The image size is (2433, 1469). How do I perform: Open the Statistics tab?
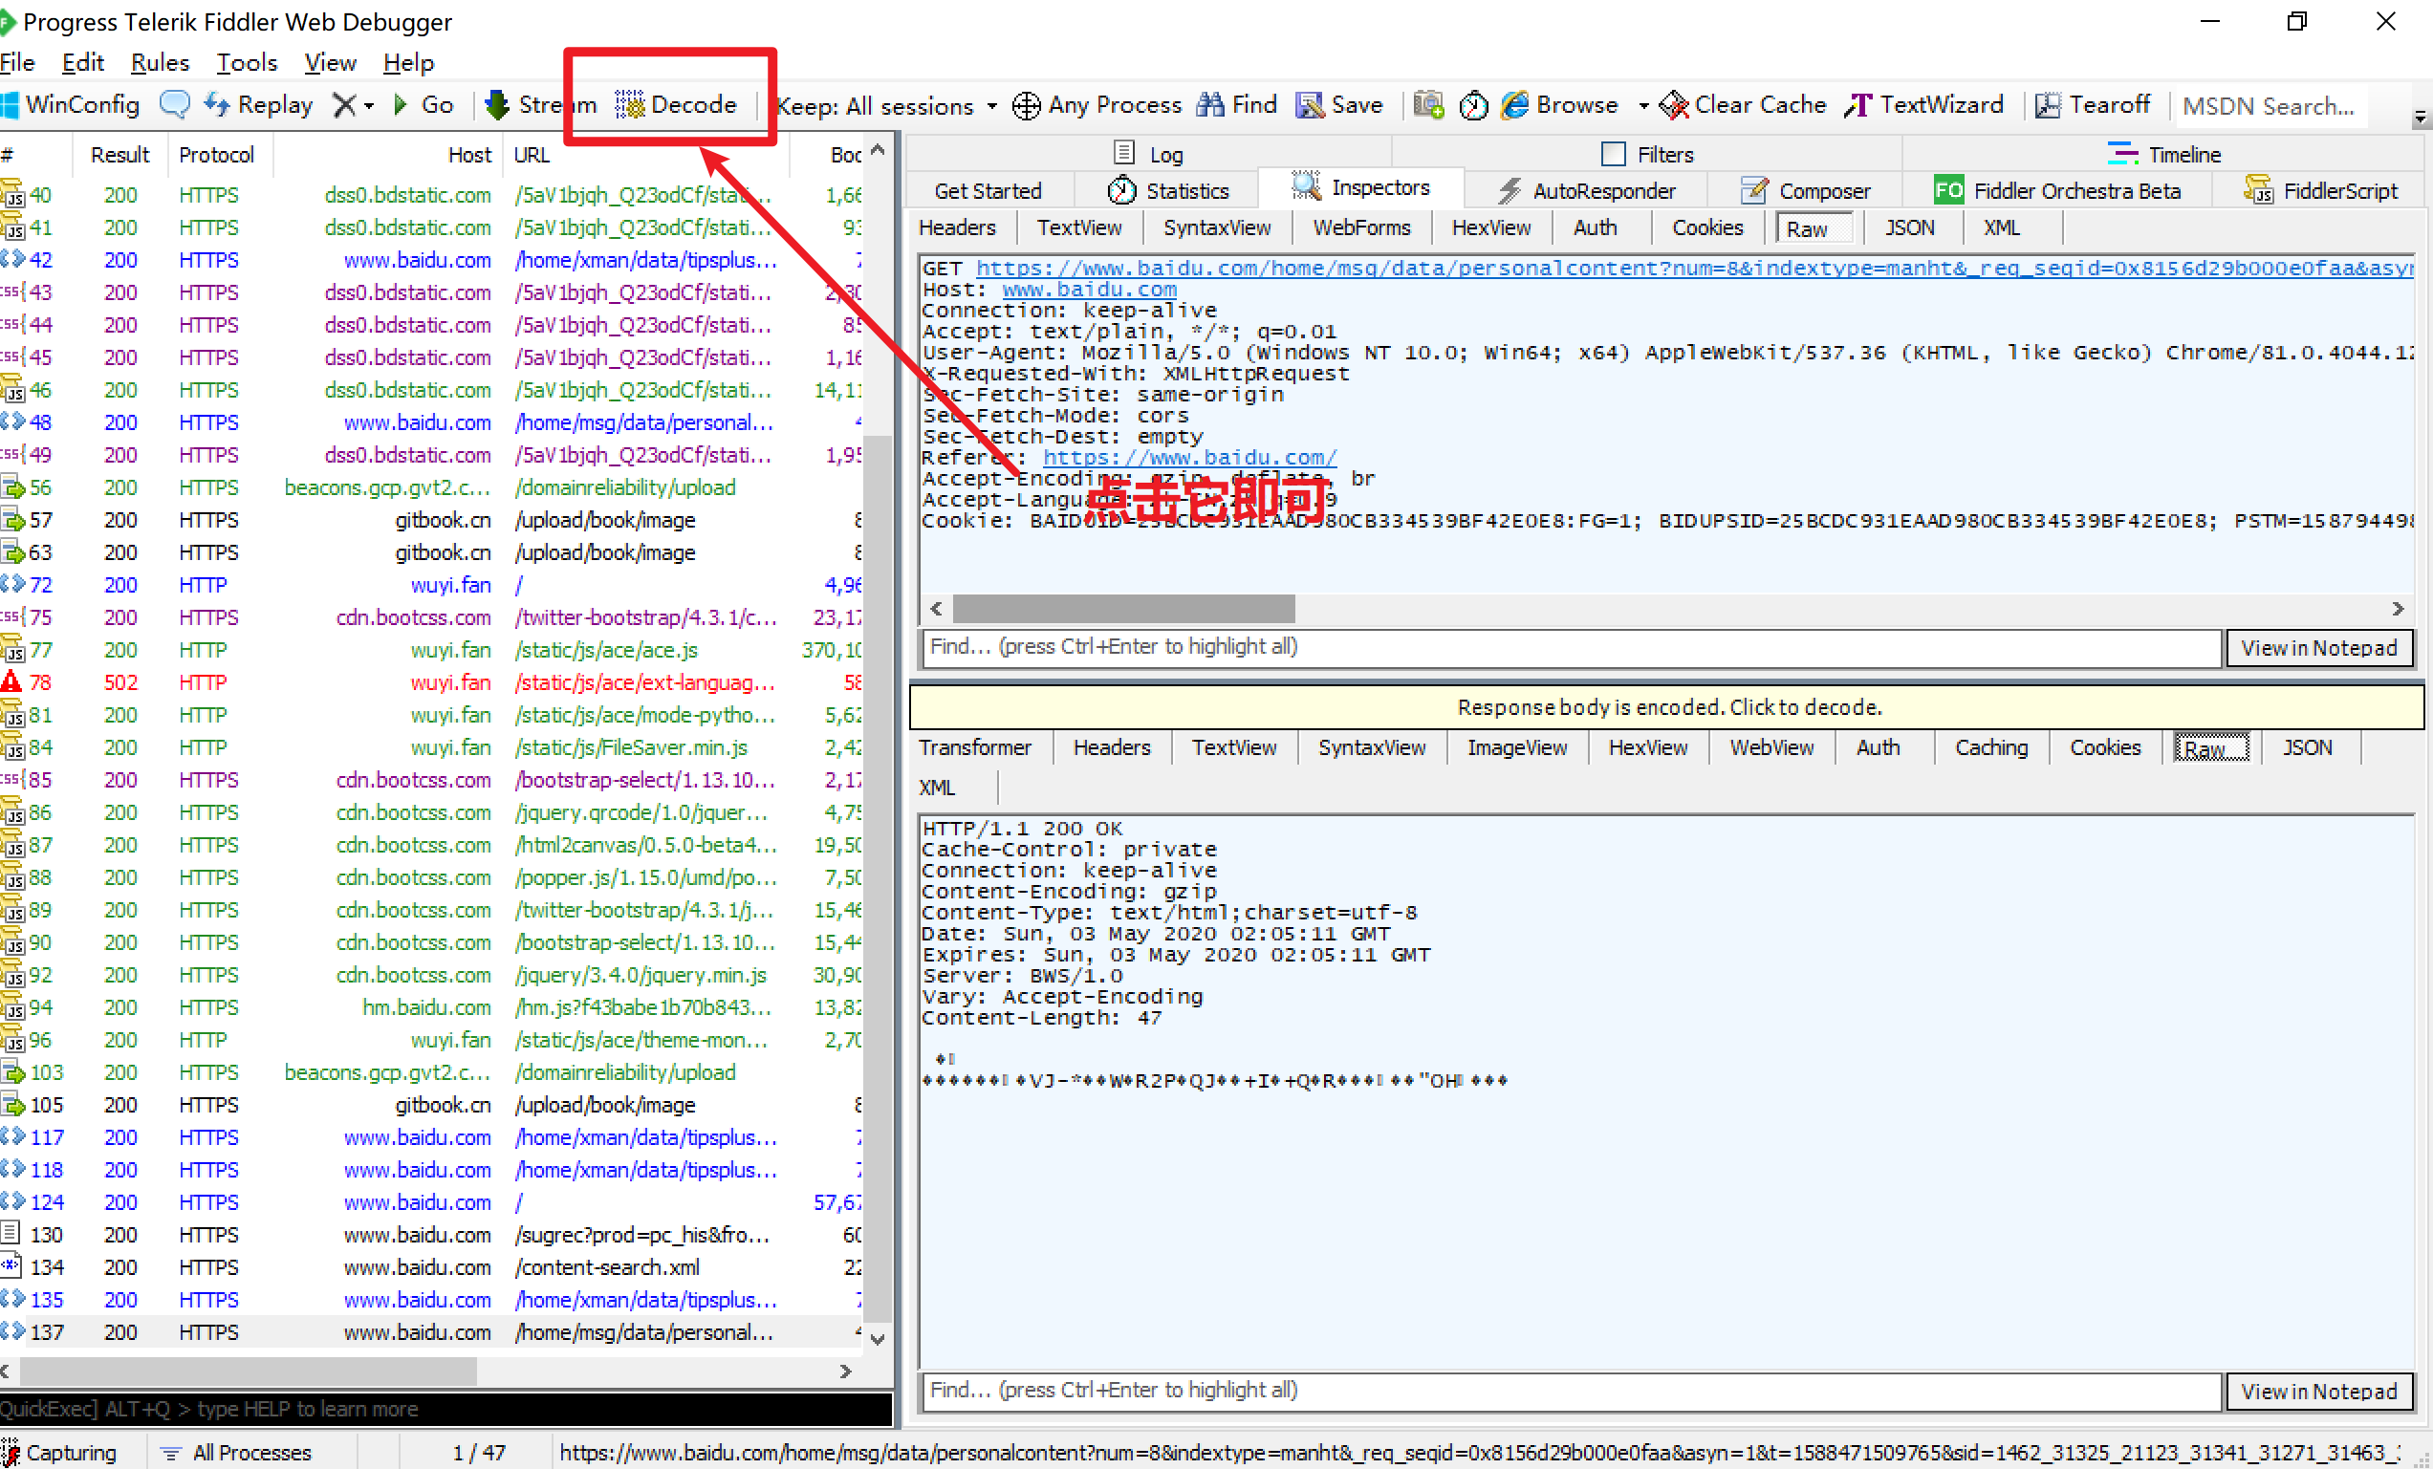click(x=1168, y=190)
